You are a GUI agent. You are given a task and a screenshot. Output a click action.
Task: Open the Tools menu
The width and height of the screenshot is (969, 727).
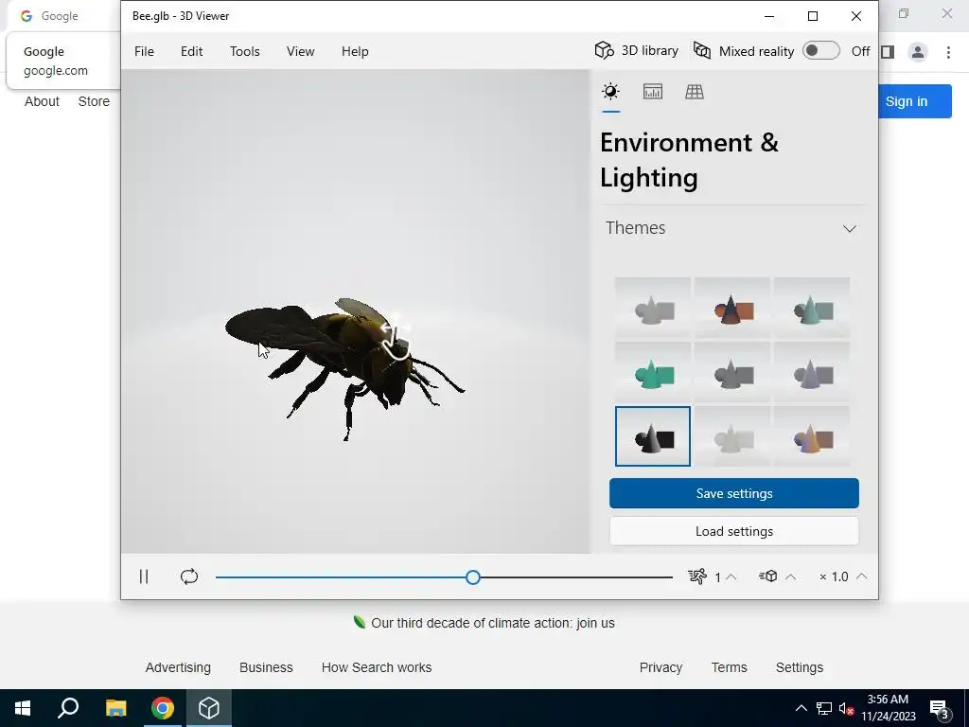(x=245, y=51)
